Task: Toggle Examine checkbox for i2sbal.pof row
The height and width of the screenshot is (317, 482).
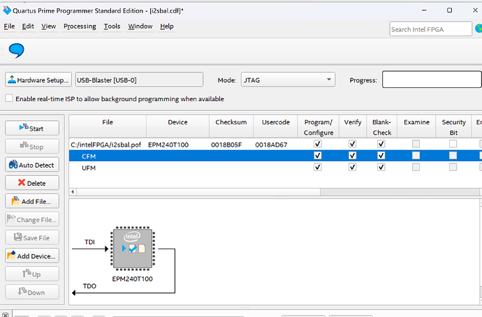Action: coord(416,144)
